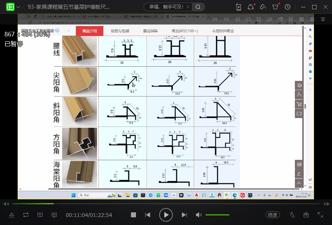The image size is (332, 225).
Task: Click the search magnifier in the title bar
Action: tap(198, 7)
